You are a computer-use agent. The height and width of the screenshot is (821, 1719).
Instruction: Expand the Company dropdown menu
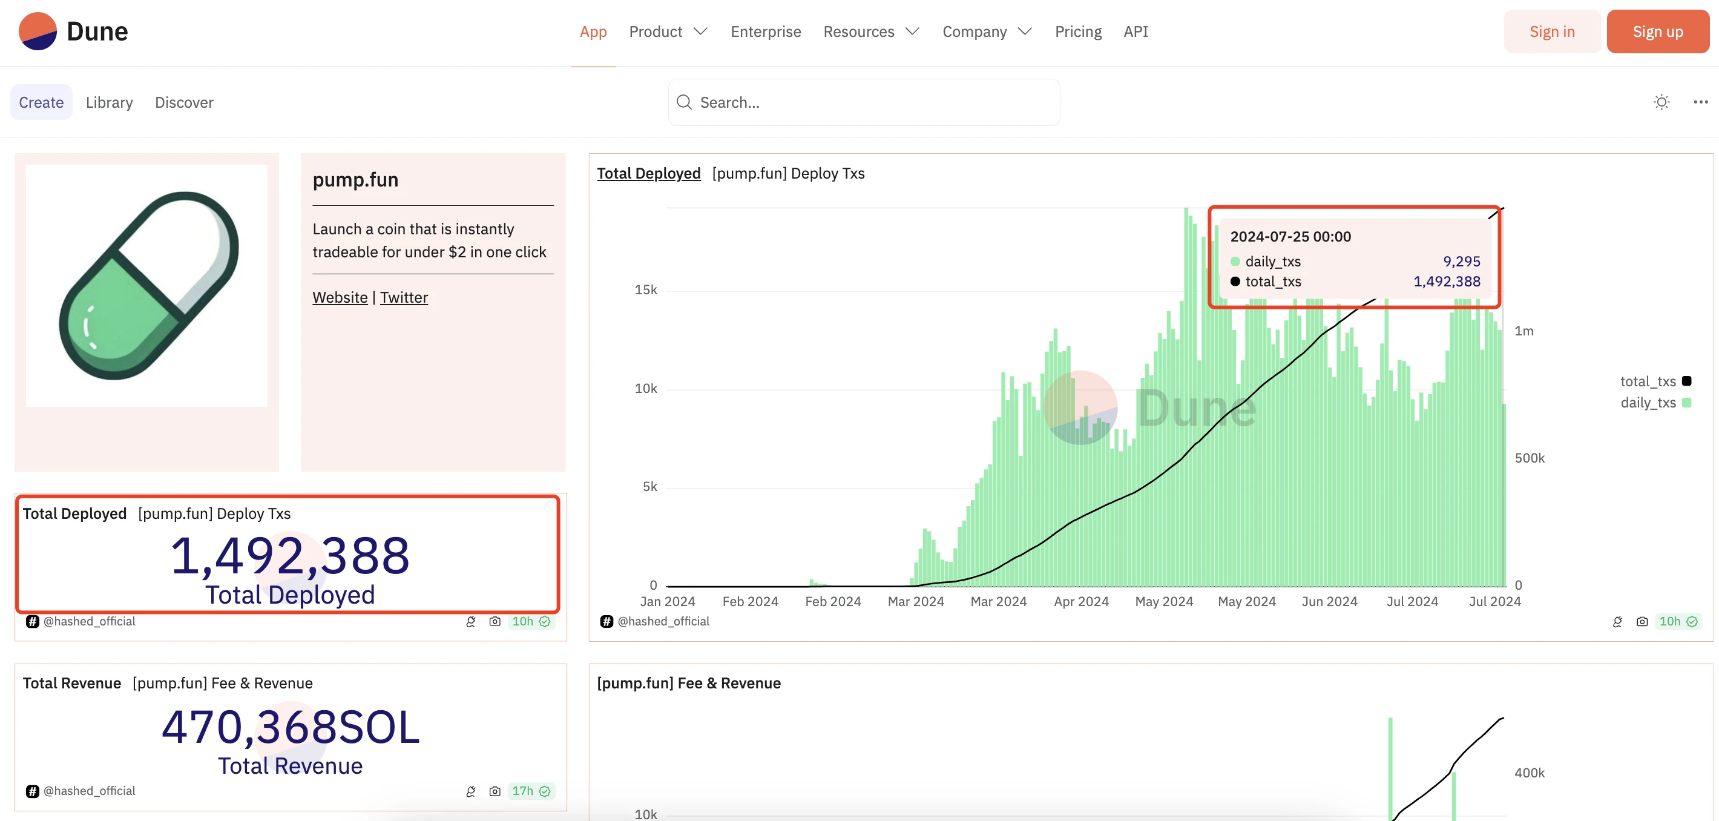coord(984,31)
